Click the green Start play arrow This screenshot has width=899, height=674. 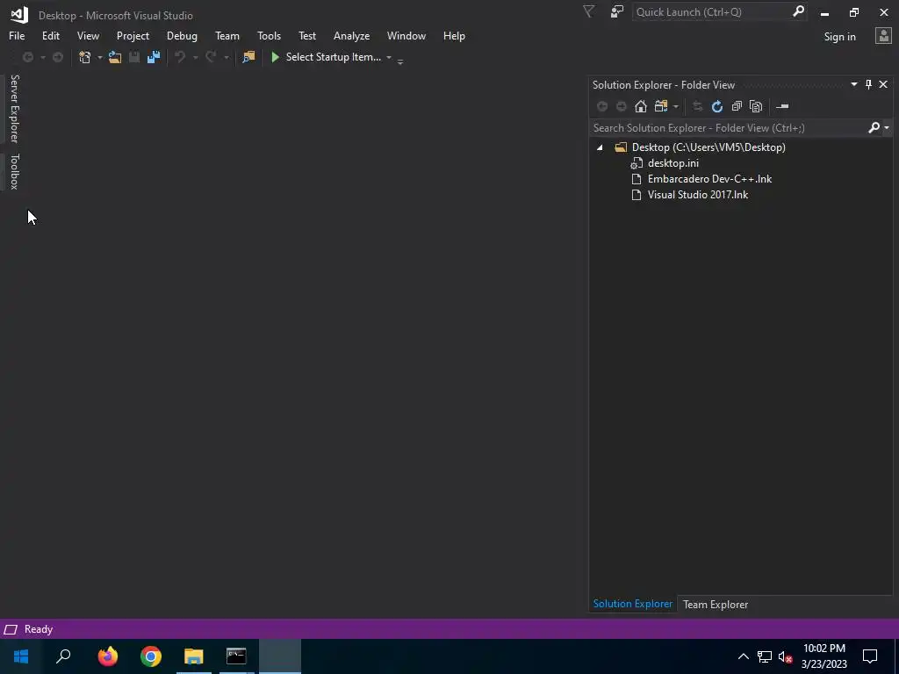coord(275,57)
